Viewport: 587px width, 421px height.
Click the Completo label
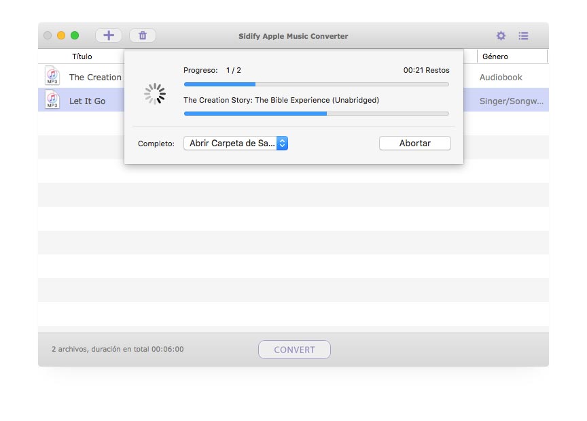tap(156, 144)
